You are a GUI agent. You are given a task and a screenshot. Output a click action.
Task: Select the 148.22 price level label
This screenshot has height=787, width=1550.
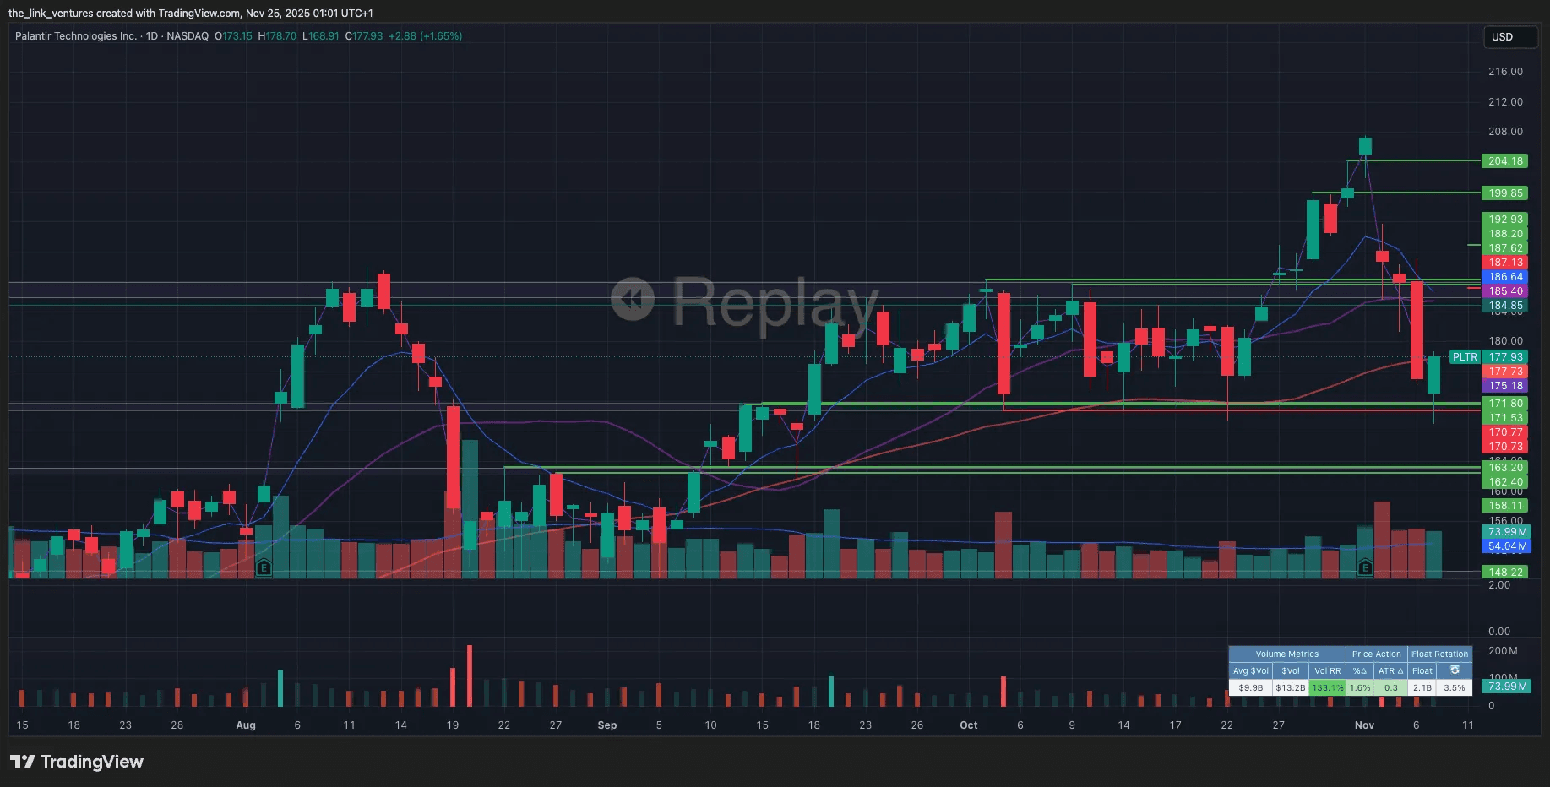pos(1505,573)
